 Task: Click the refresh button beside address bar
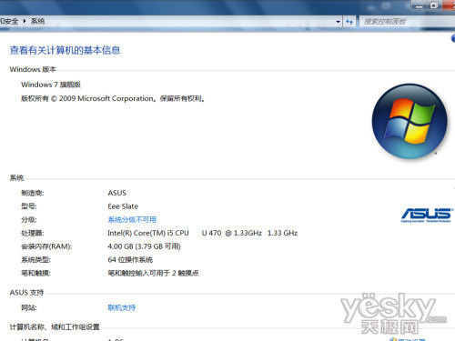click(349, 22)
